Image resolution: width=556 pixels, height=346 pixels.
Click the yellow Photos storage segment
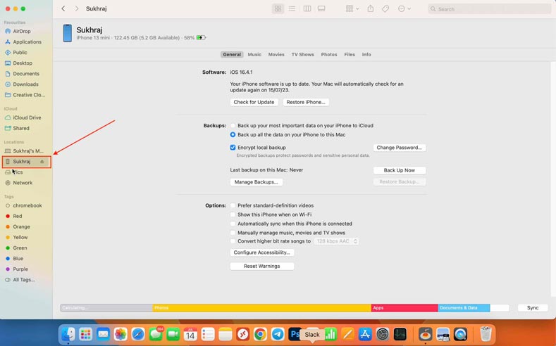click(261, 308)
